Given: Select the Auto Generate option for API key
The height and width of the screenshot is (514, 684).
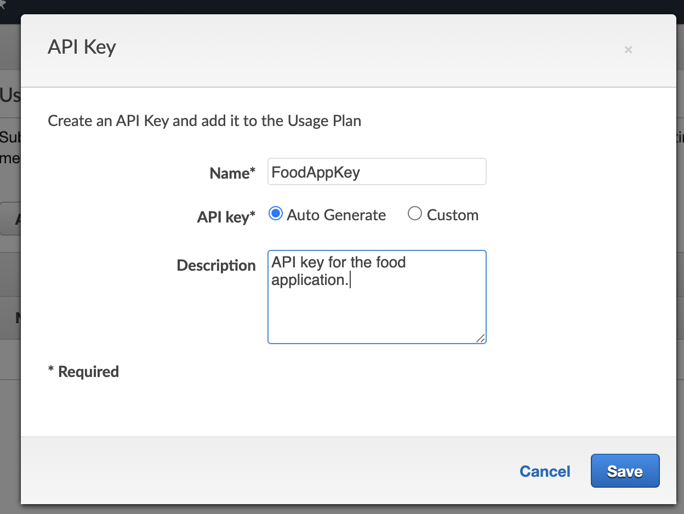Looking at the screenshot, I should coord(275,213).
